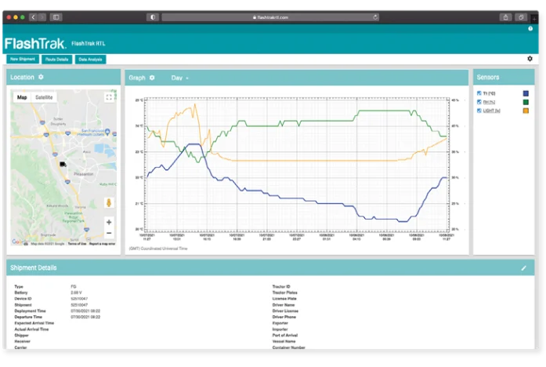Click the New Shipment button
Viewport: 546px width, 367px height.
click(24, 59)
